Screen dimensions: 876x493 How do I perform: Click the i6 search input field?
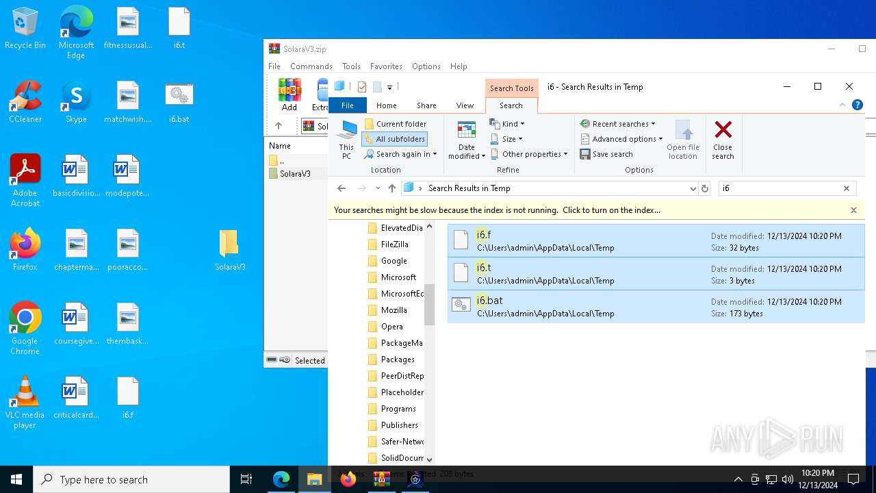[x=779, y=188]
